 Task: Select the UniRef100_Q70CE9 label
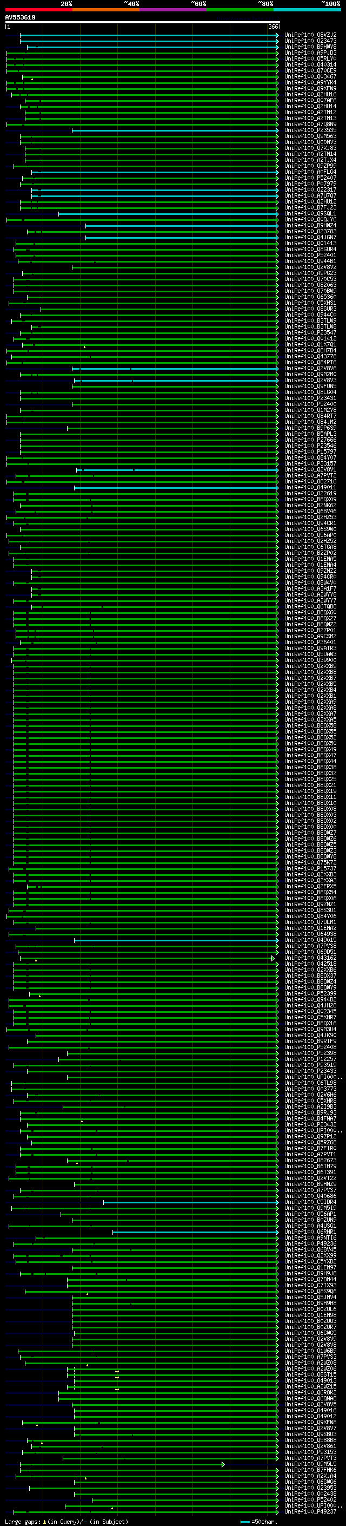pos(310,70)
